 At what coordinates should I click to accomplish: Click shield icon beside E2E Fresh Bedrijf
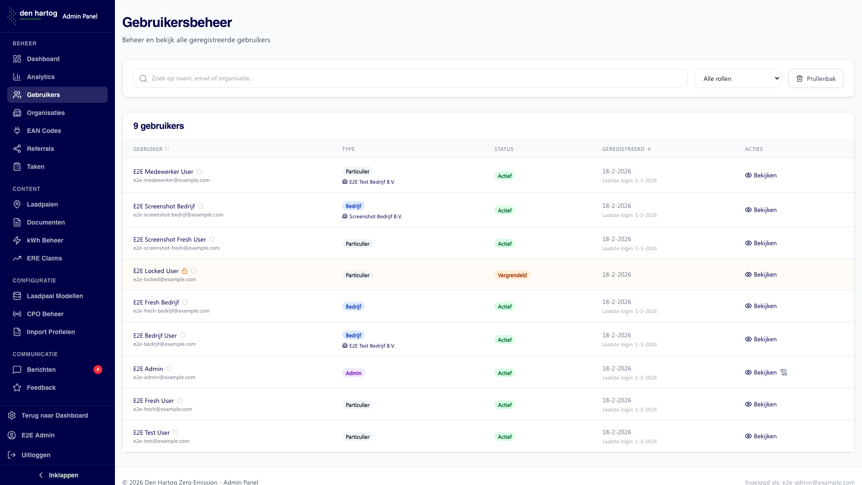point(185,302)
